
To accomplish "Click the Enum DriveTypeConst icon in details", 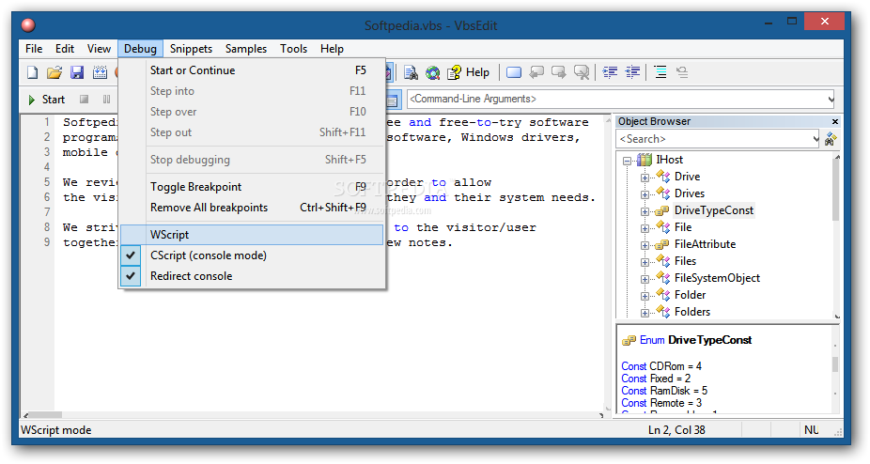I will coord(629,341).
